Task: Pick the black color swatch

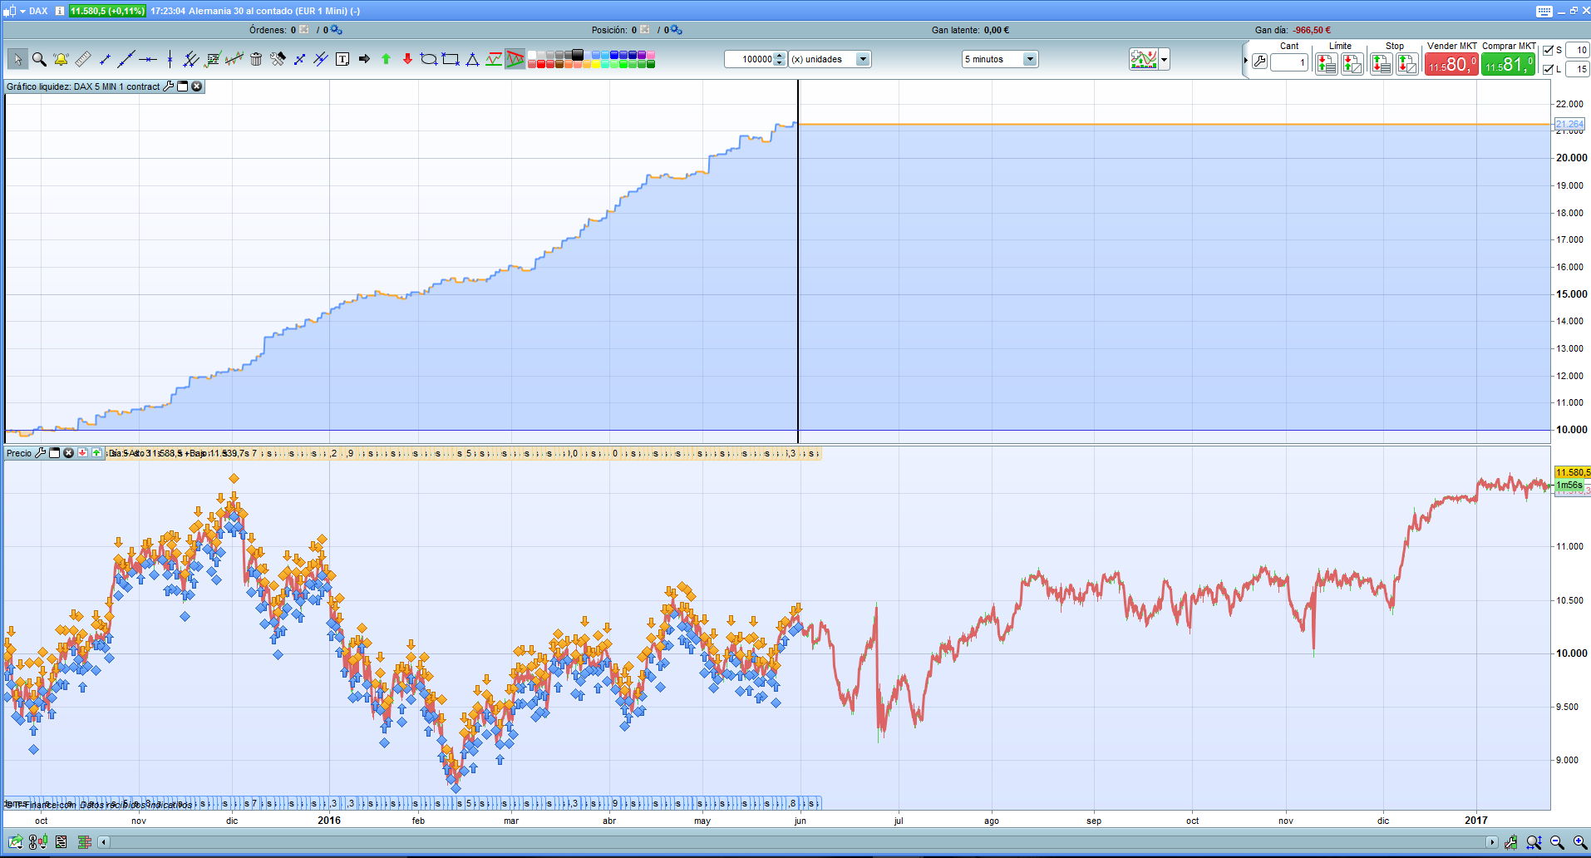Action: click(578, 55)
